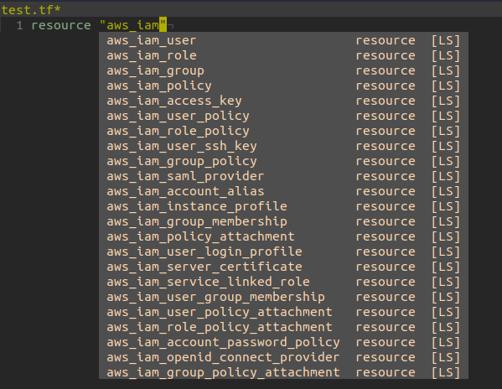The width and height of the screenshot is (502, 389).
Task: Pick aws_iam_account_password_policy entry
Action: 283,342
